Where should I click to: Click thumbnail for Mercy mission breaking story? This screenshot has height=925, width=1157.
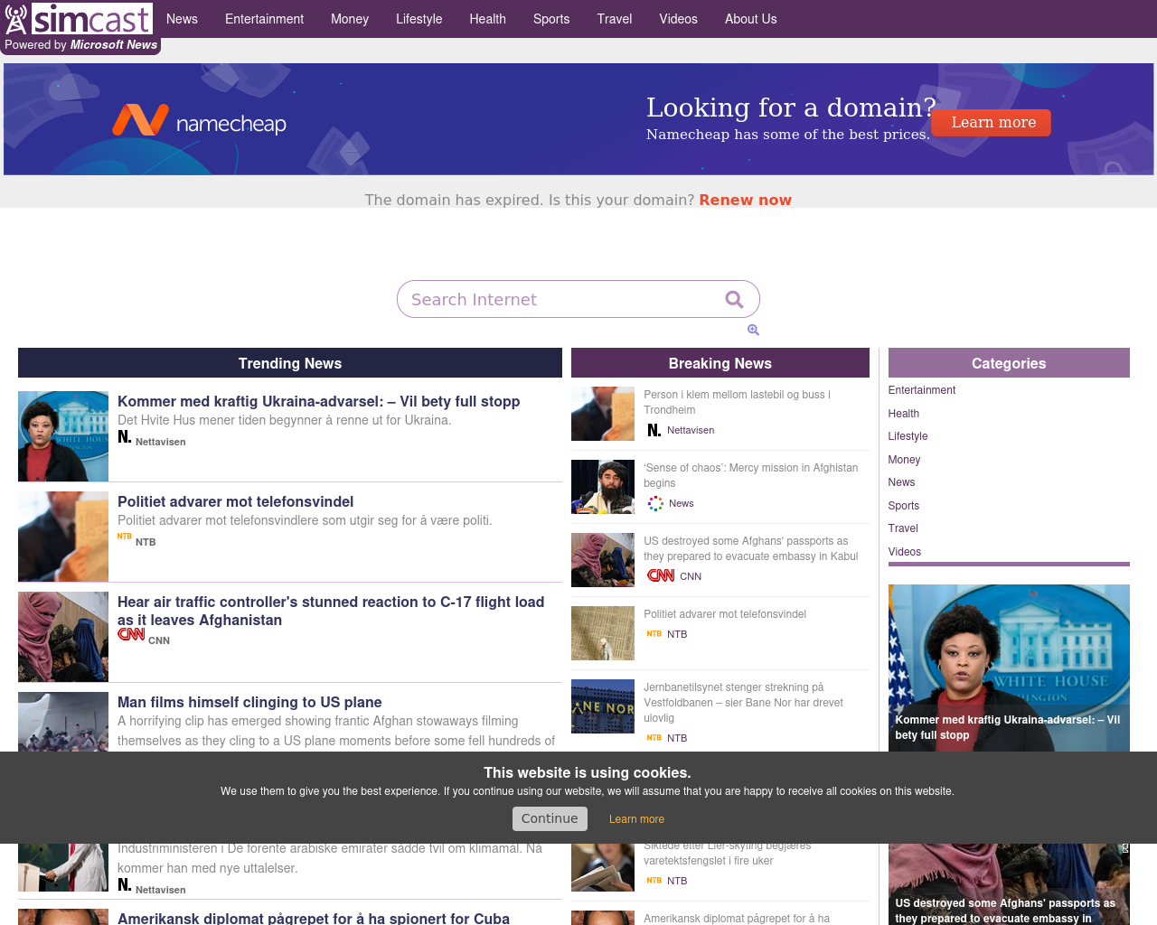click(x=603, y=487)
